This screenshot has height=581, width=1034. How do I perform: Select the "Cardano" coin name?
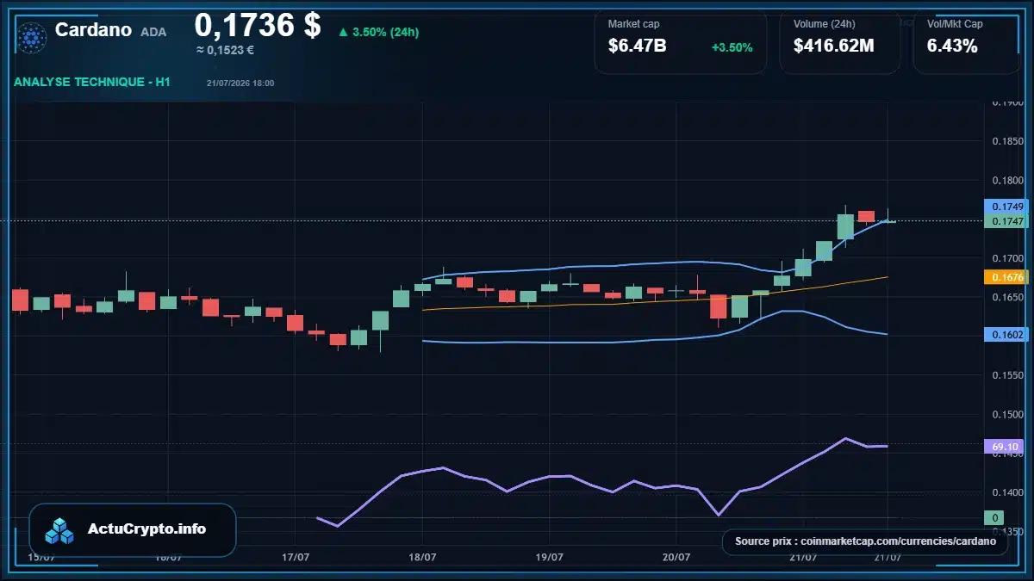click(93, 29)
